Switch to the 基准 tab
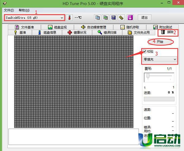Screen dimensions: 184x151 [20, 32]
